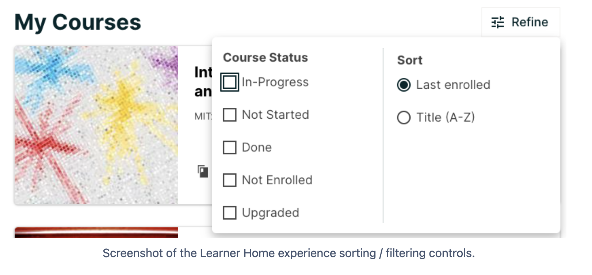Click the "Course Status" section heading
Viewport: 592px width, 275px height.
click(265, 57)
